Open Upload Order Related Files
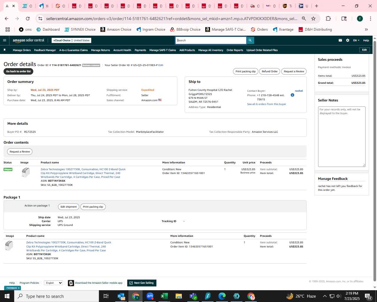This screenshot has width=377, height=302. [x=262, y=50]
